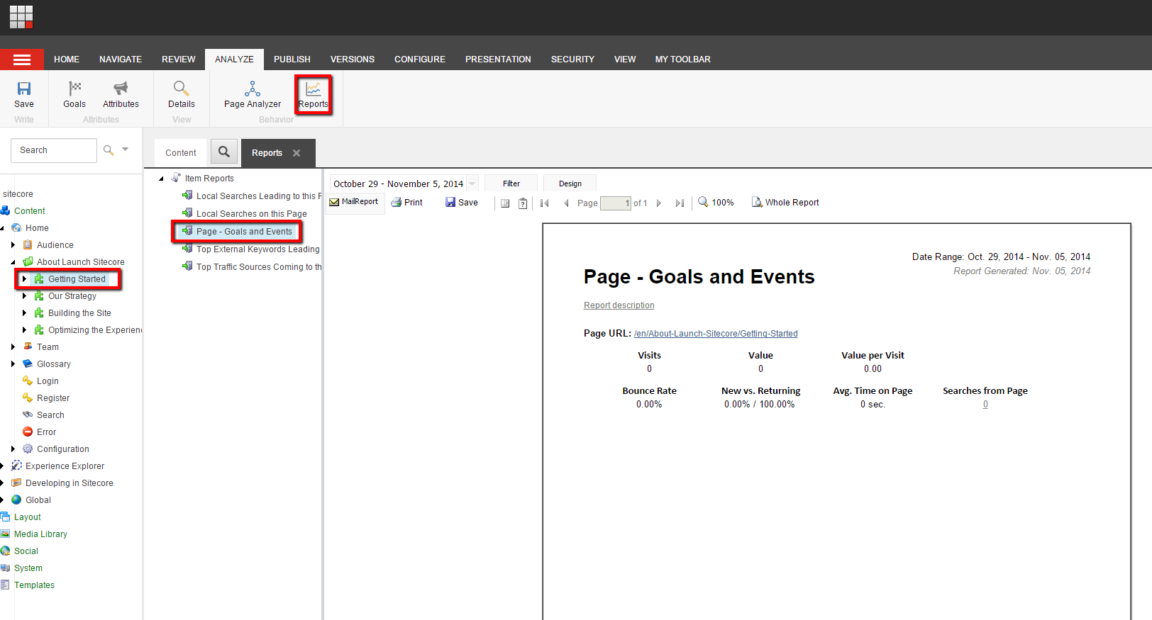Go to the first report page
Screen dimensions: 1152x620
coord(544,203)
